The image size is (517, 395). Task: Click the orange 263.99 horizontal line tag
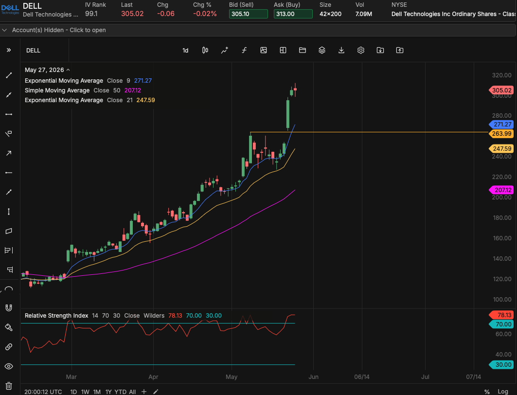click(501, 134)
